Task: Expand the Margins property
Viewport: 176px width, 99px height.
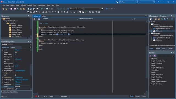Action: (2, 82)
